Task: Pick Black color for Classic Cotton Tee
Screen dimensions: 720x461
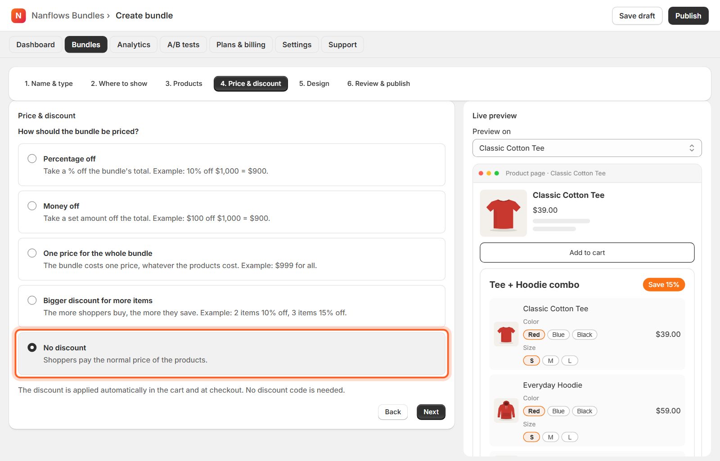Action: (585, 335)
